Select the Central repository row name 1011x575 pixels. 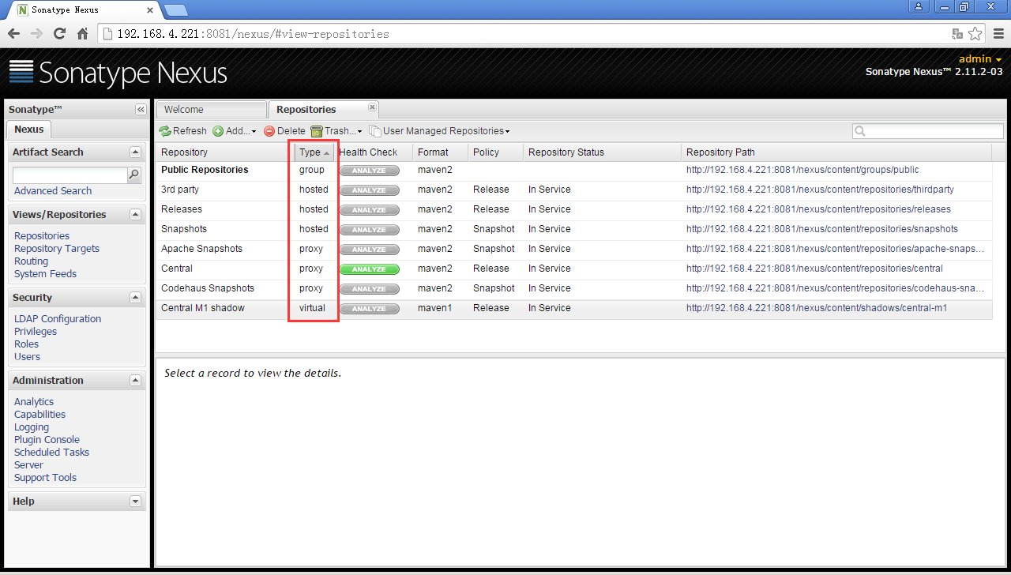click(177, 269)
